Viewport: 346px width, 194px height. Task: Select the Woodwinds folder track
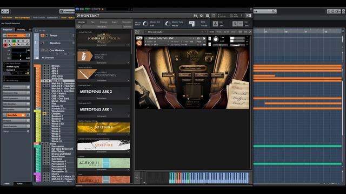pos(58,111)
